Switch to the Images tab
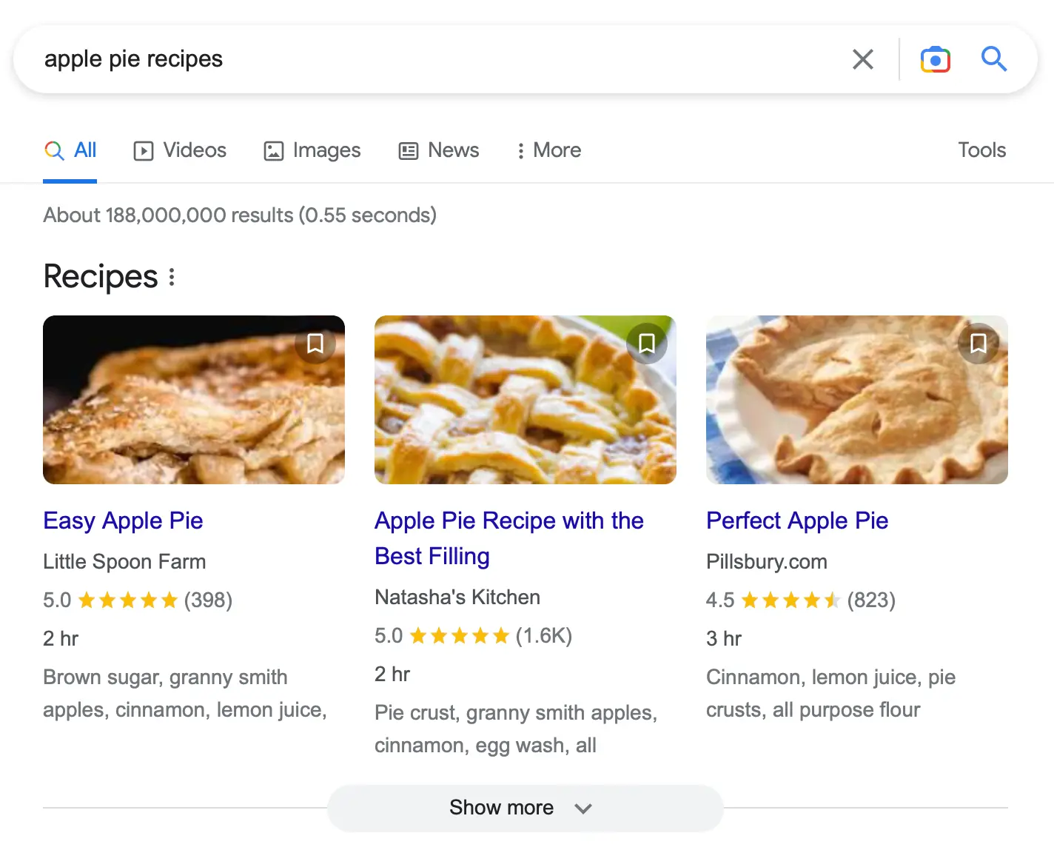This screenshot has height=850, width=1054. point(312,150)
